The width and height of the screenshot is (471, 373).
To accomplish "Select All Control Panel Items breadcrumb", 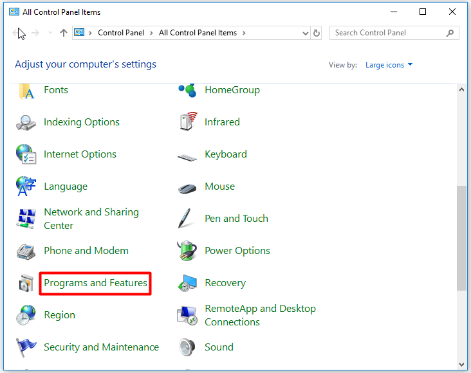I will click(x=198, y=33).
